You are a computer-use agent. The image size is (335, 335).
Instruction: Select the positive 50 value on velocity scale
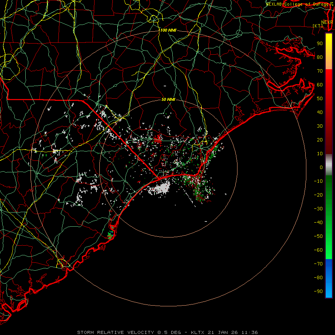click(320, 99)
